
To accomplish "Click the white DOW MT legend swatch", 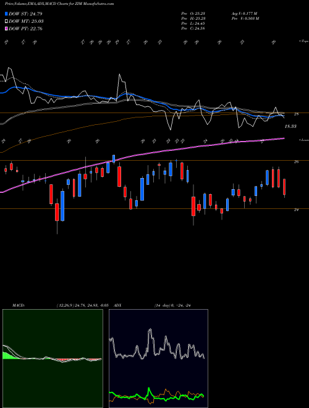I will coord(7,22).
